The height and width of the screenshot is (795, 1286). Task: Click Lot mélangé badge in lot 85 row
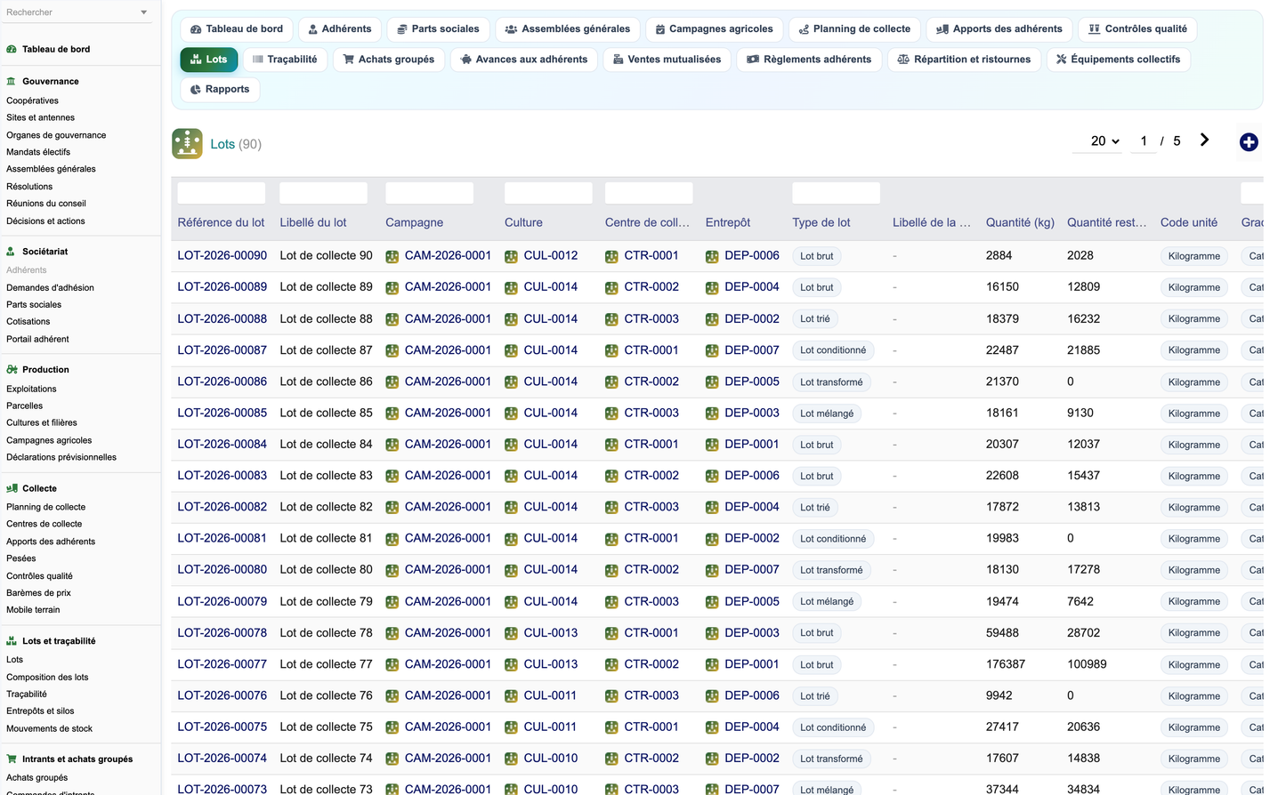827,414
